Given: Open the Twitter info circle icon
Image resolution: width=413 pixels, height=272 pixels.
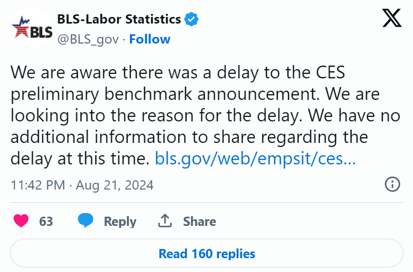Looking at the screenshot, I should (393, 184).
